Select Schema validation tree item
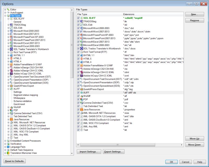The image size is (209, 167). coord(22,101)
